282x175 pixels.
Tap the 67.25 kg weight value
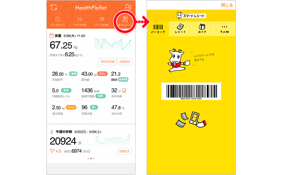[x=64, y=45]
